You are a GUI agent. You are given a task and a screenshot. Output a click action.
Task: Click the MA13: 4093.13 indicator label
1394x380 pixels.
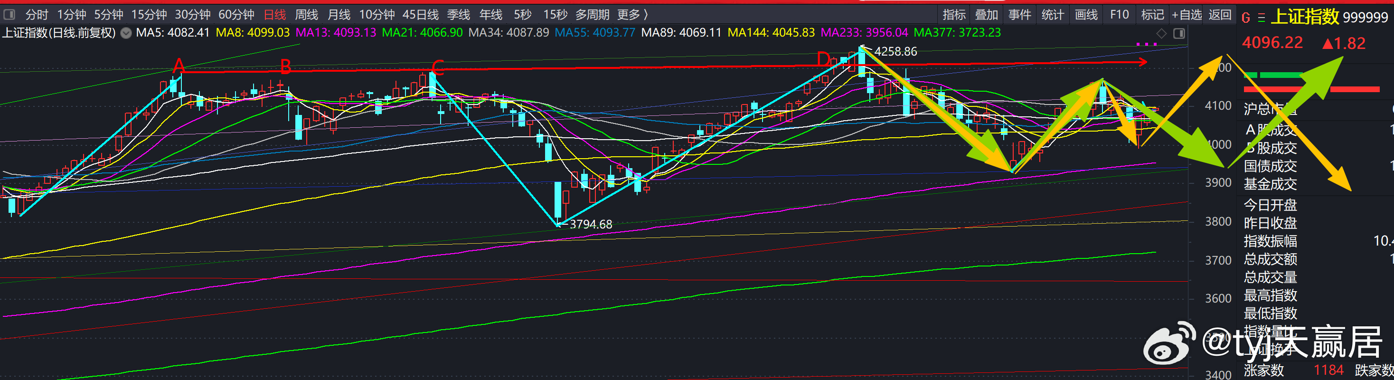click(336, 32)
